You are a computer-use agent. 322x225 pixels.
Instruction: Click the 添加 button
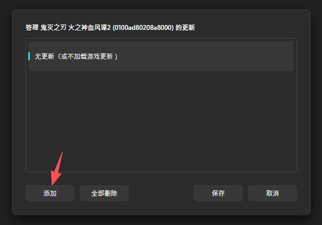50,193
